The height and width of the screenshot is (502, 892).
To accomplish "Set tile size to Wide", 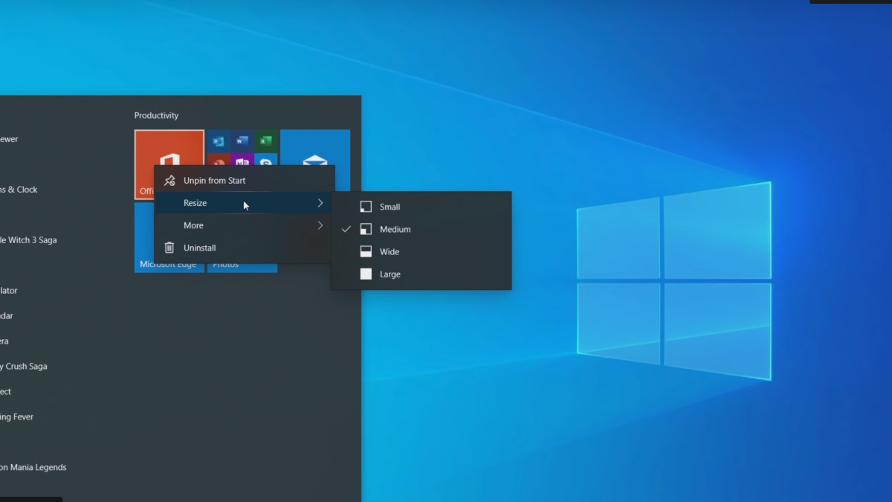I will pos(421,251).
